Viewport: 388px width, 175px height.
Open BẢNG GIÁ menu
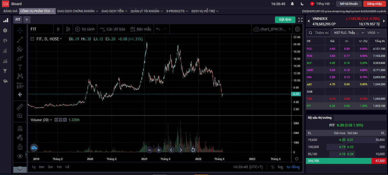[11, 11]
